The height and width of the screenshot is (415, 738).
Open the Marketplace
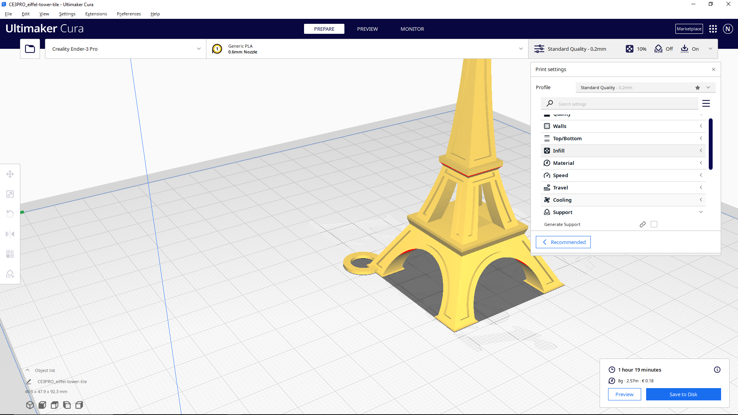point(689,29)
